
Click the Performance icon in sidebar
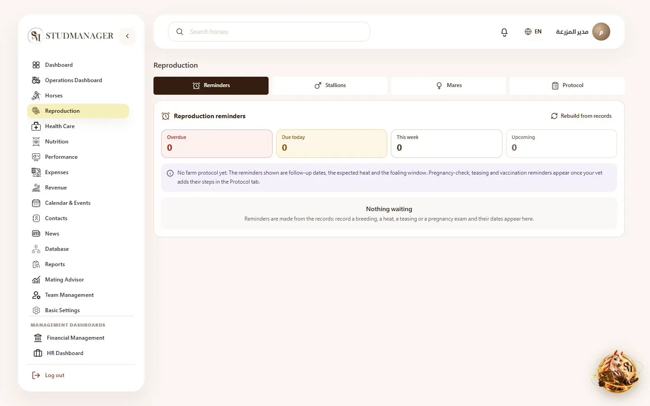click(36, 157)
